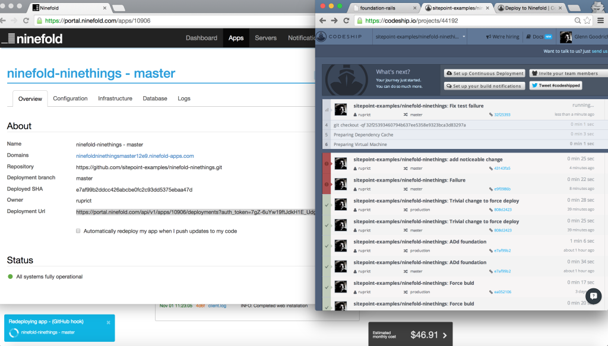Reload the Ninefold portal page
The image size is (608, 346).
pyautogui.click(x=26, y=21)
